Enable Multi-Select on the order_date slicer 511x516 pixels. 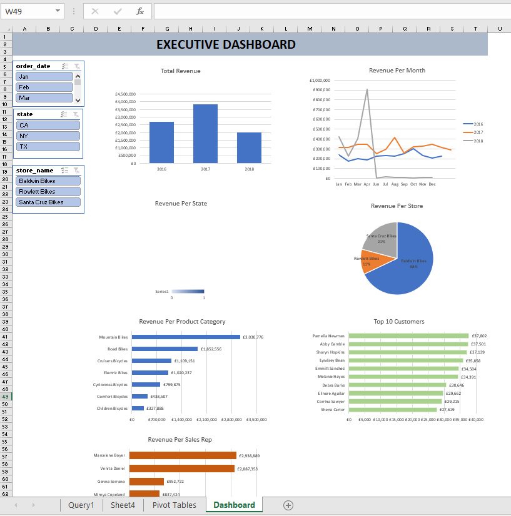64,66
